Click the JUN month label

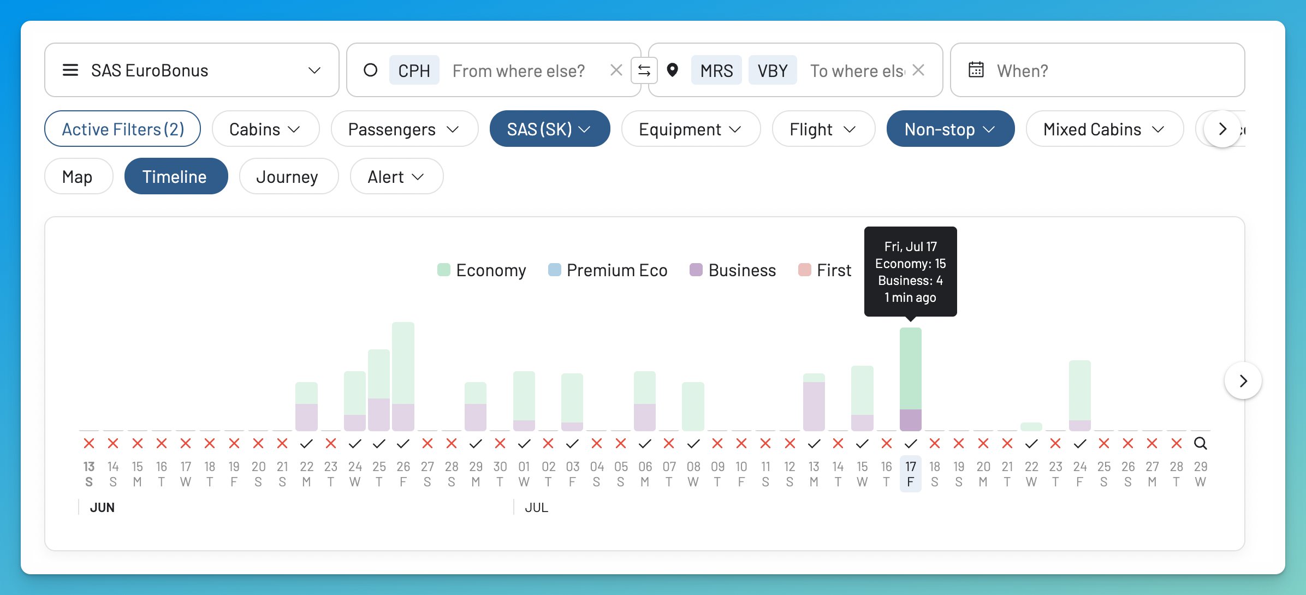[x=102, y=507]
